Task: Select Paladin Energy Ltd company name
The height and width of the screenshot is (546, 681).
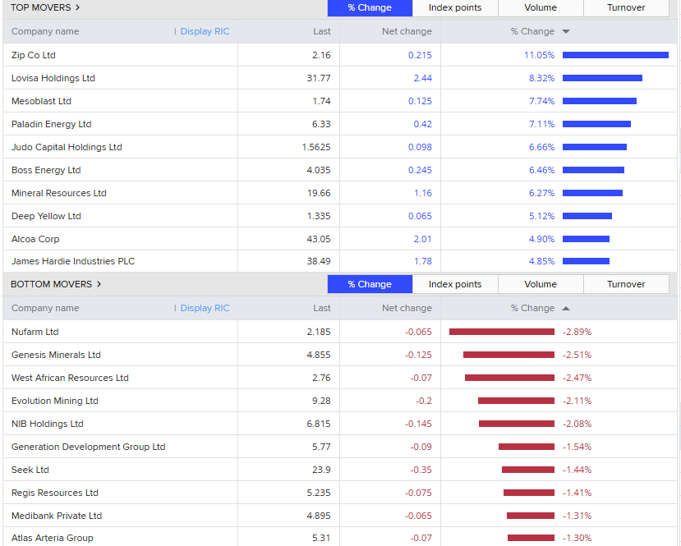Action: pyautogui.click(x=51, y=124)
